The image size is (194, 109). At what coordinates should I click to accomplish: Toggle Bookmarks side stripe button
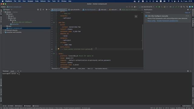point(1,82)
